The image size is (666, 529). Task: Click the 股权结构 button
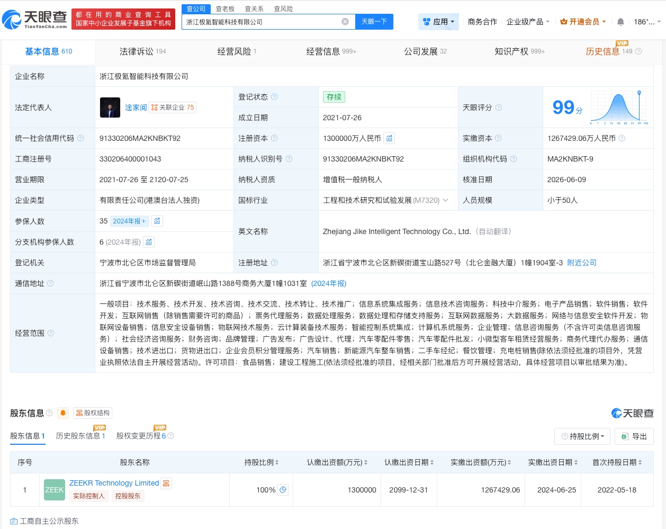click(x=92, y=413)
